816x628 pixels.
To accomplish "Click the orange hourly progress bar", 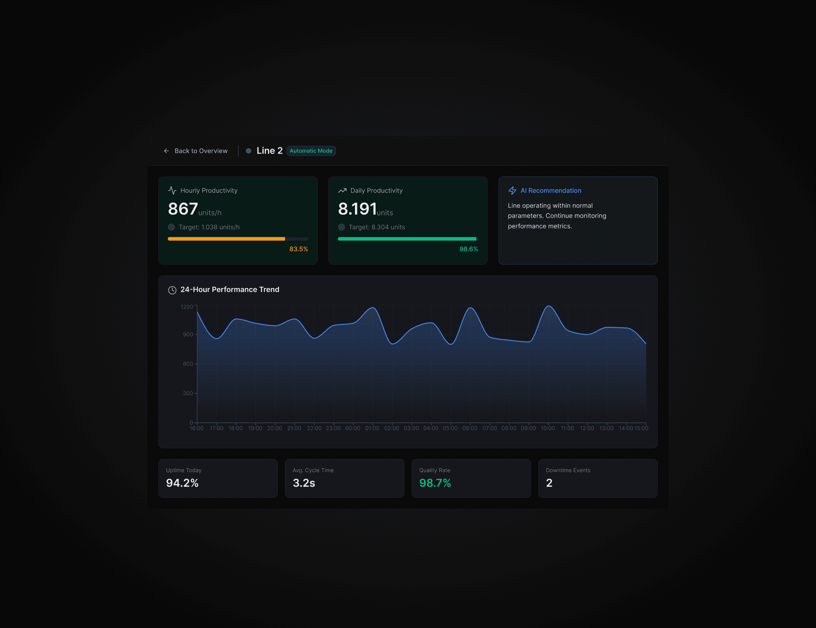I will click(226, 239).
